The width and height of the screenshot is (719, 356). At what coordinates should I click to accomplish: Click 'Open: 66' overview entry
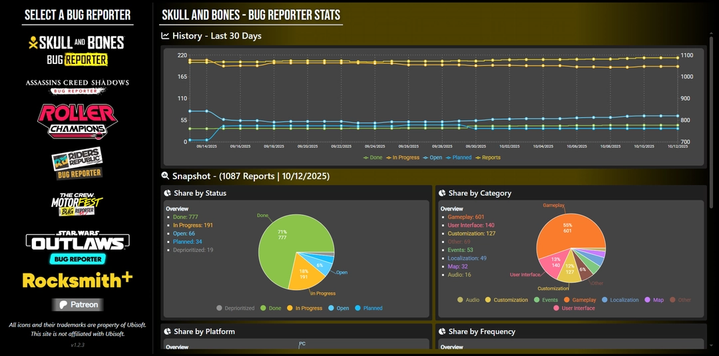[x=184, y=234]
